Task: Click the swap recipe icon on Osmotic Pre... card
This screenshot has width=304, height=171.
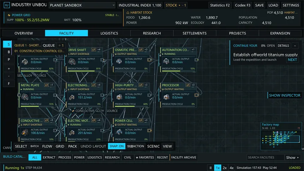Action: (141, 49)
